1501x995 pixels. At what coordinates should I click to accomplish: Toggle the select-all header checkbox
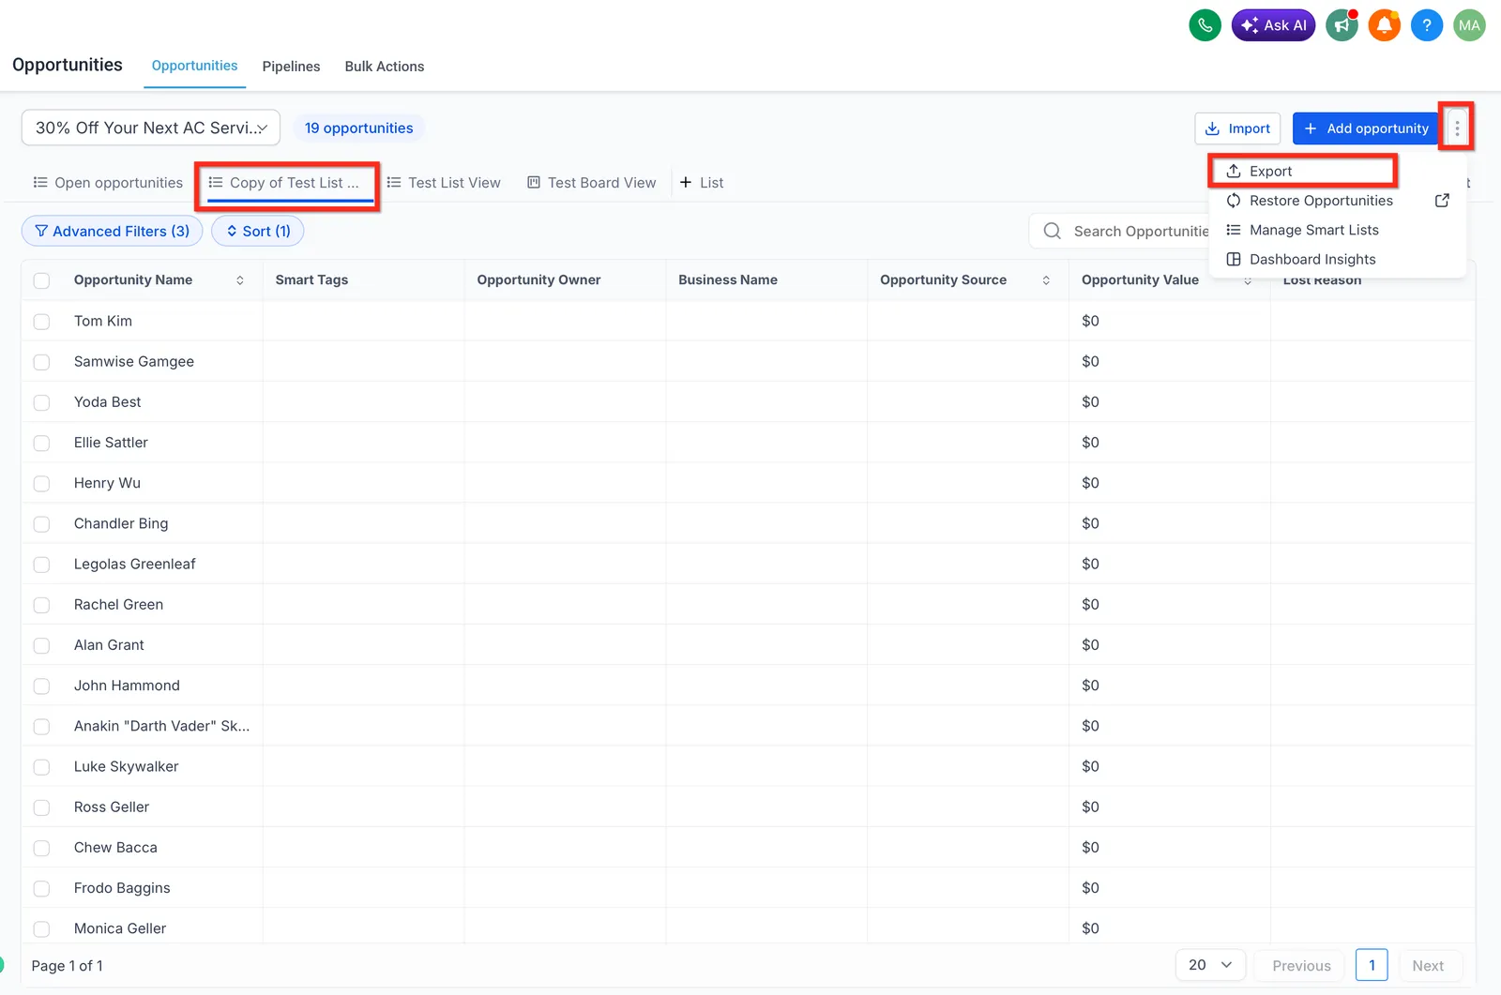tap(41, 280)
